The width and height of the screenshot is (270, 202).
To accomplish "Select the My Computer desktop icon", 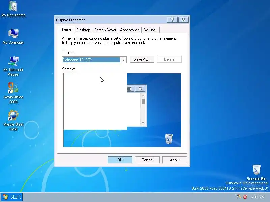I will click(x=13, y=36).
